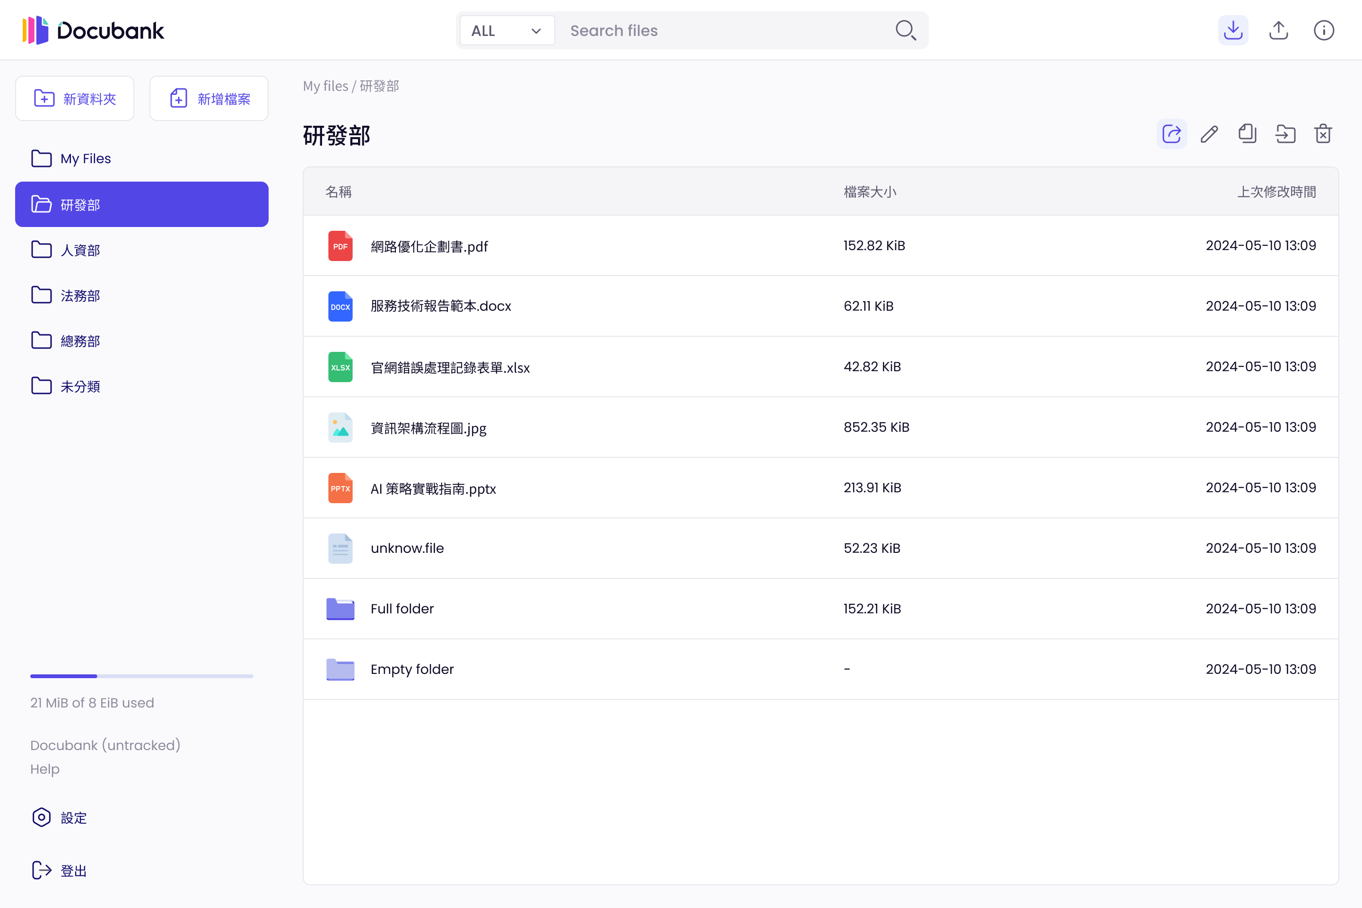
Task: Click the Docubank logo
Action: [93, 30]
